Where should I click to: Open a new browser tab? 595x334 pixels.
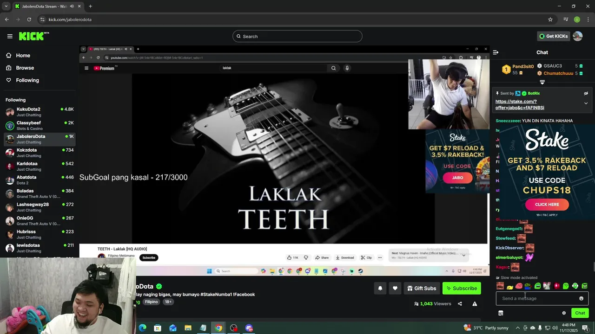click(90, 6)
